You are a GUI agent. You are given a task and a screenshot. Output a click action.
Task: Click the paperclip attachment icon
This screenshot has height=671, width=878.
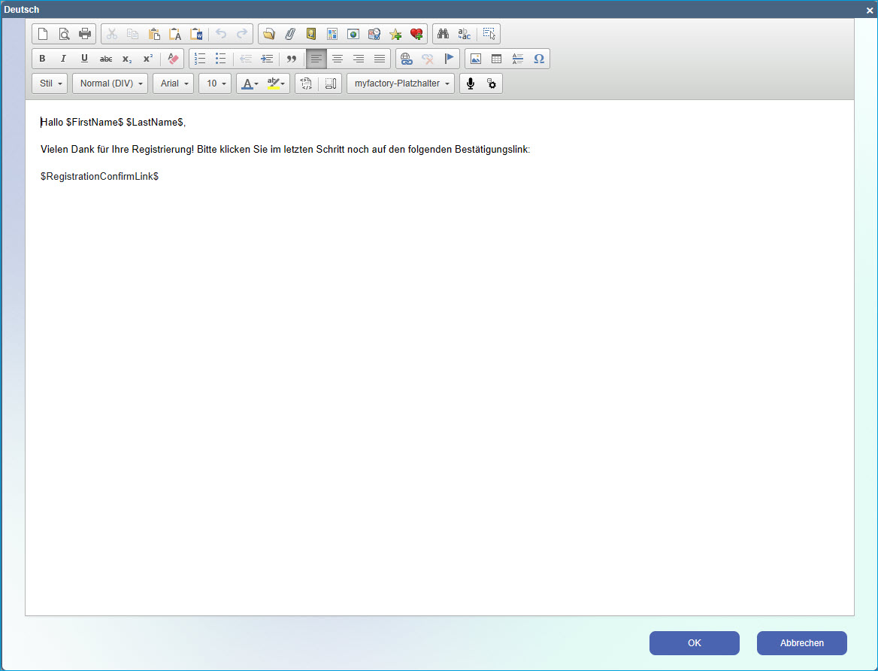(x=290, y=34)
